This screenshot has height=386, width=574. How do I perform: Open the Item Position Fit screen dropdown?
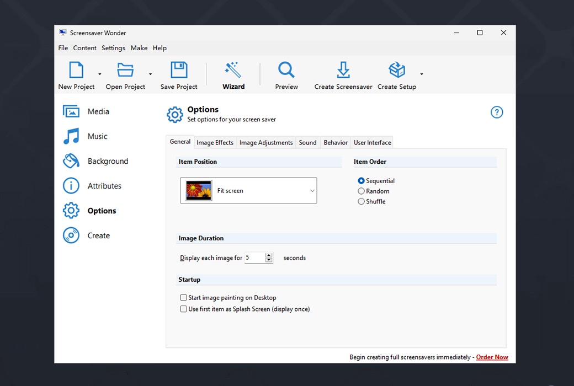click(x=248, y=191)
